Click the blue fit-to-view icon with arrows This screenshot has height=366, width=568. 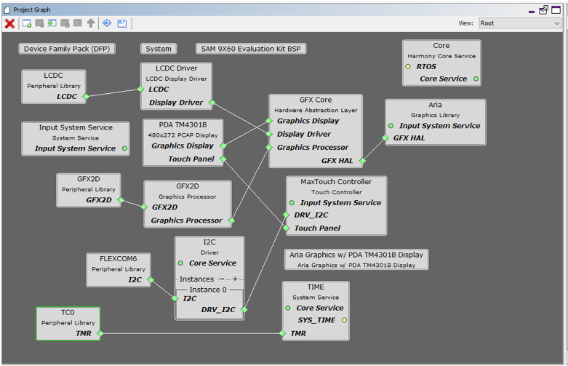(x=107, y=23)
